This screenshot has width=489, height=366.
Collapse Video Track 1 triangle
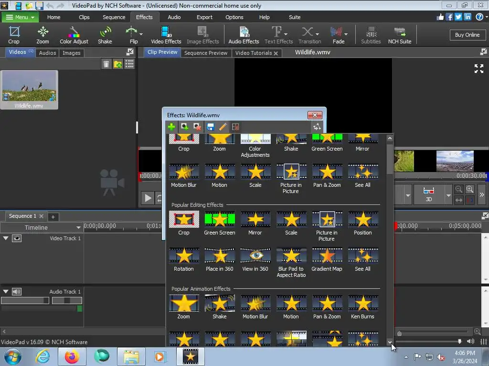coord(6,238)
